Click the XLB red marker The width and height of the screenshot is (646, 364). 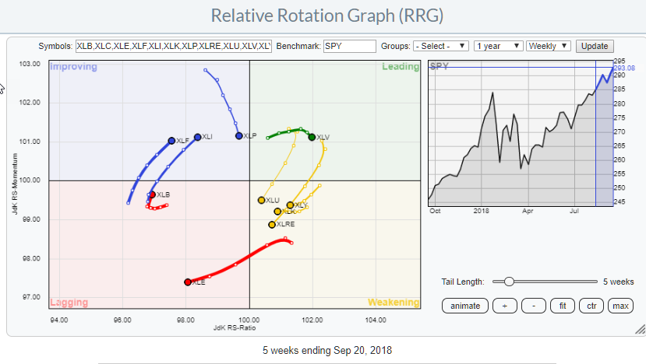tap(153, 194)
